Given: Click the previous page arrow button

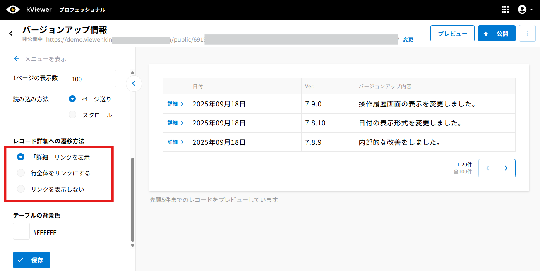Looking at the screenshot, I should tap(487, 168).
